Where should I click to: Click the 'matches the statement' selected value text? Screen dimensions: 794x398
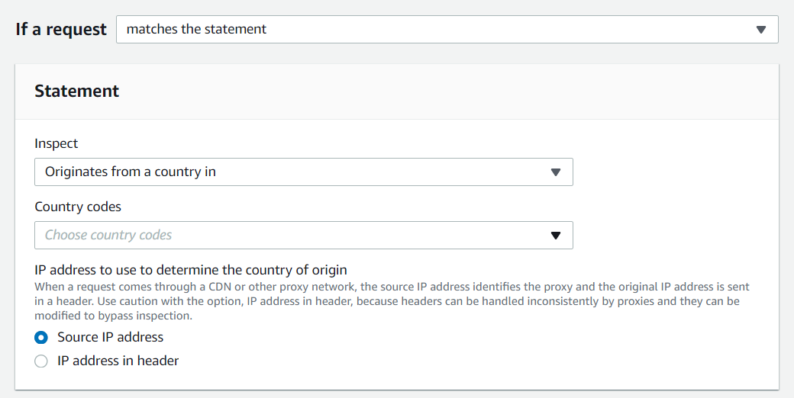point(196,29)
